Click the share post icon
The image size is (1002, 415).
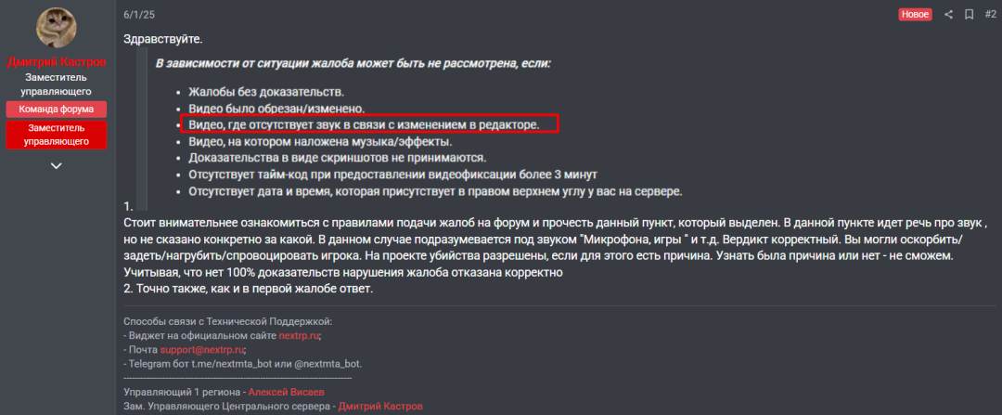pos(948,15)
